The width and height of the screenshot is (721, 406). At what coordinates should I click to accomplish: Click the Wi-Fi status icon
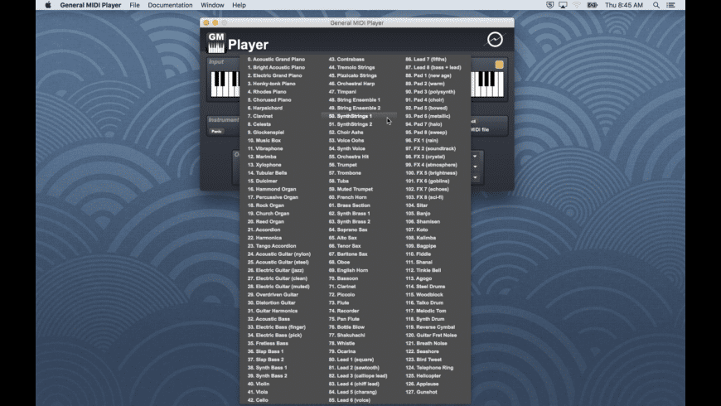point(577,5)
